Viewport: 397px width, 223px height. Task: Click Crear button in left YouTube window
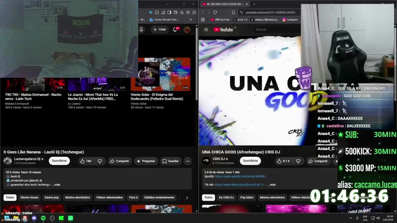(x=159, y=29)
